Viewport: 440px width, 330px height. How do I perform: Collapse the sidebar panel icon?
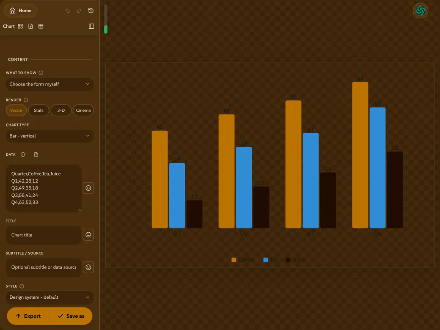(91, 26)
